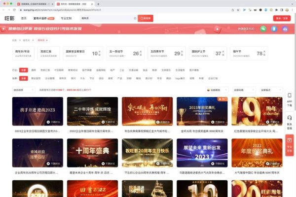This screenshot has width=296, height=197.
Task: Bookmark this page with the star icon
Action: (x=238, y=10)
